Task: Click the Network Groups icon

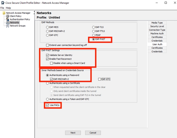Action: tap(7, 26)
